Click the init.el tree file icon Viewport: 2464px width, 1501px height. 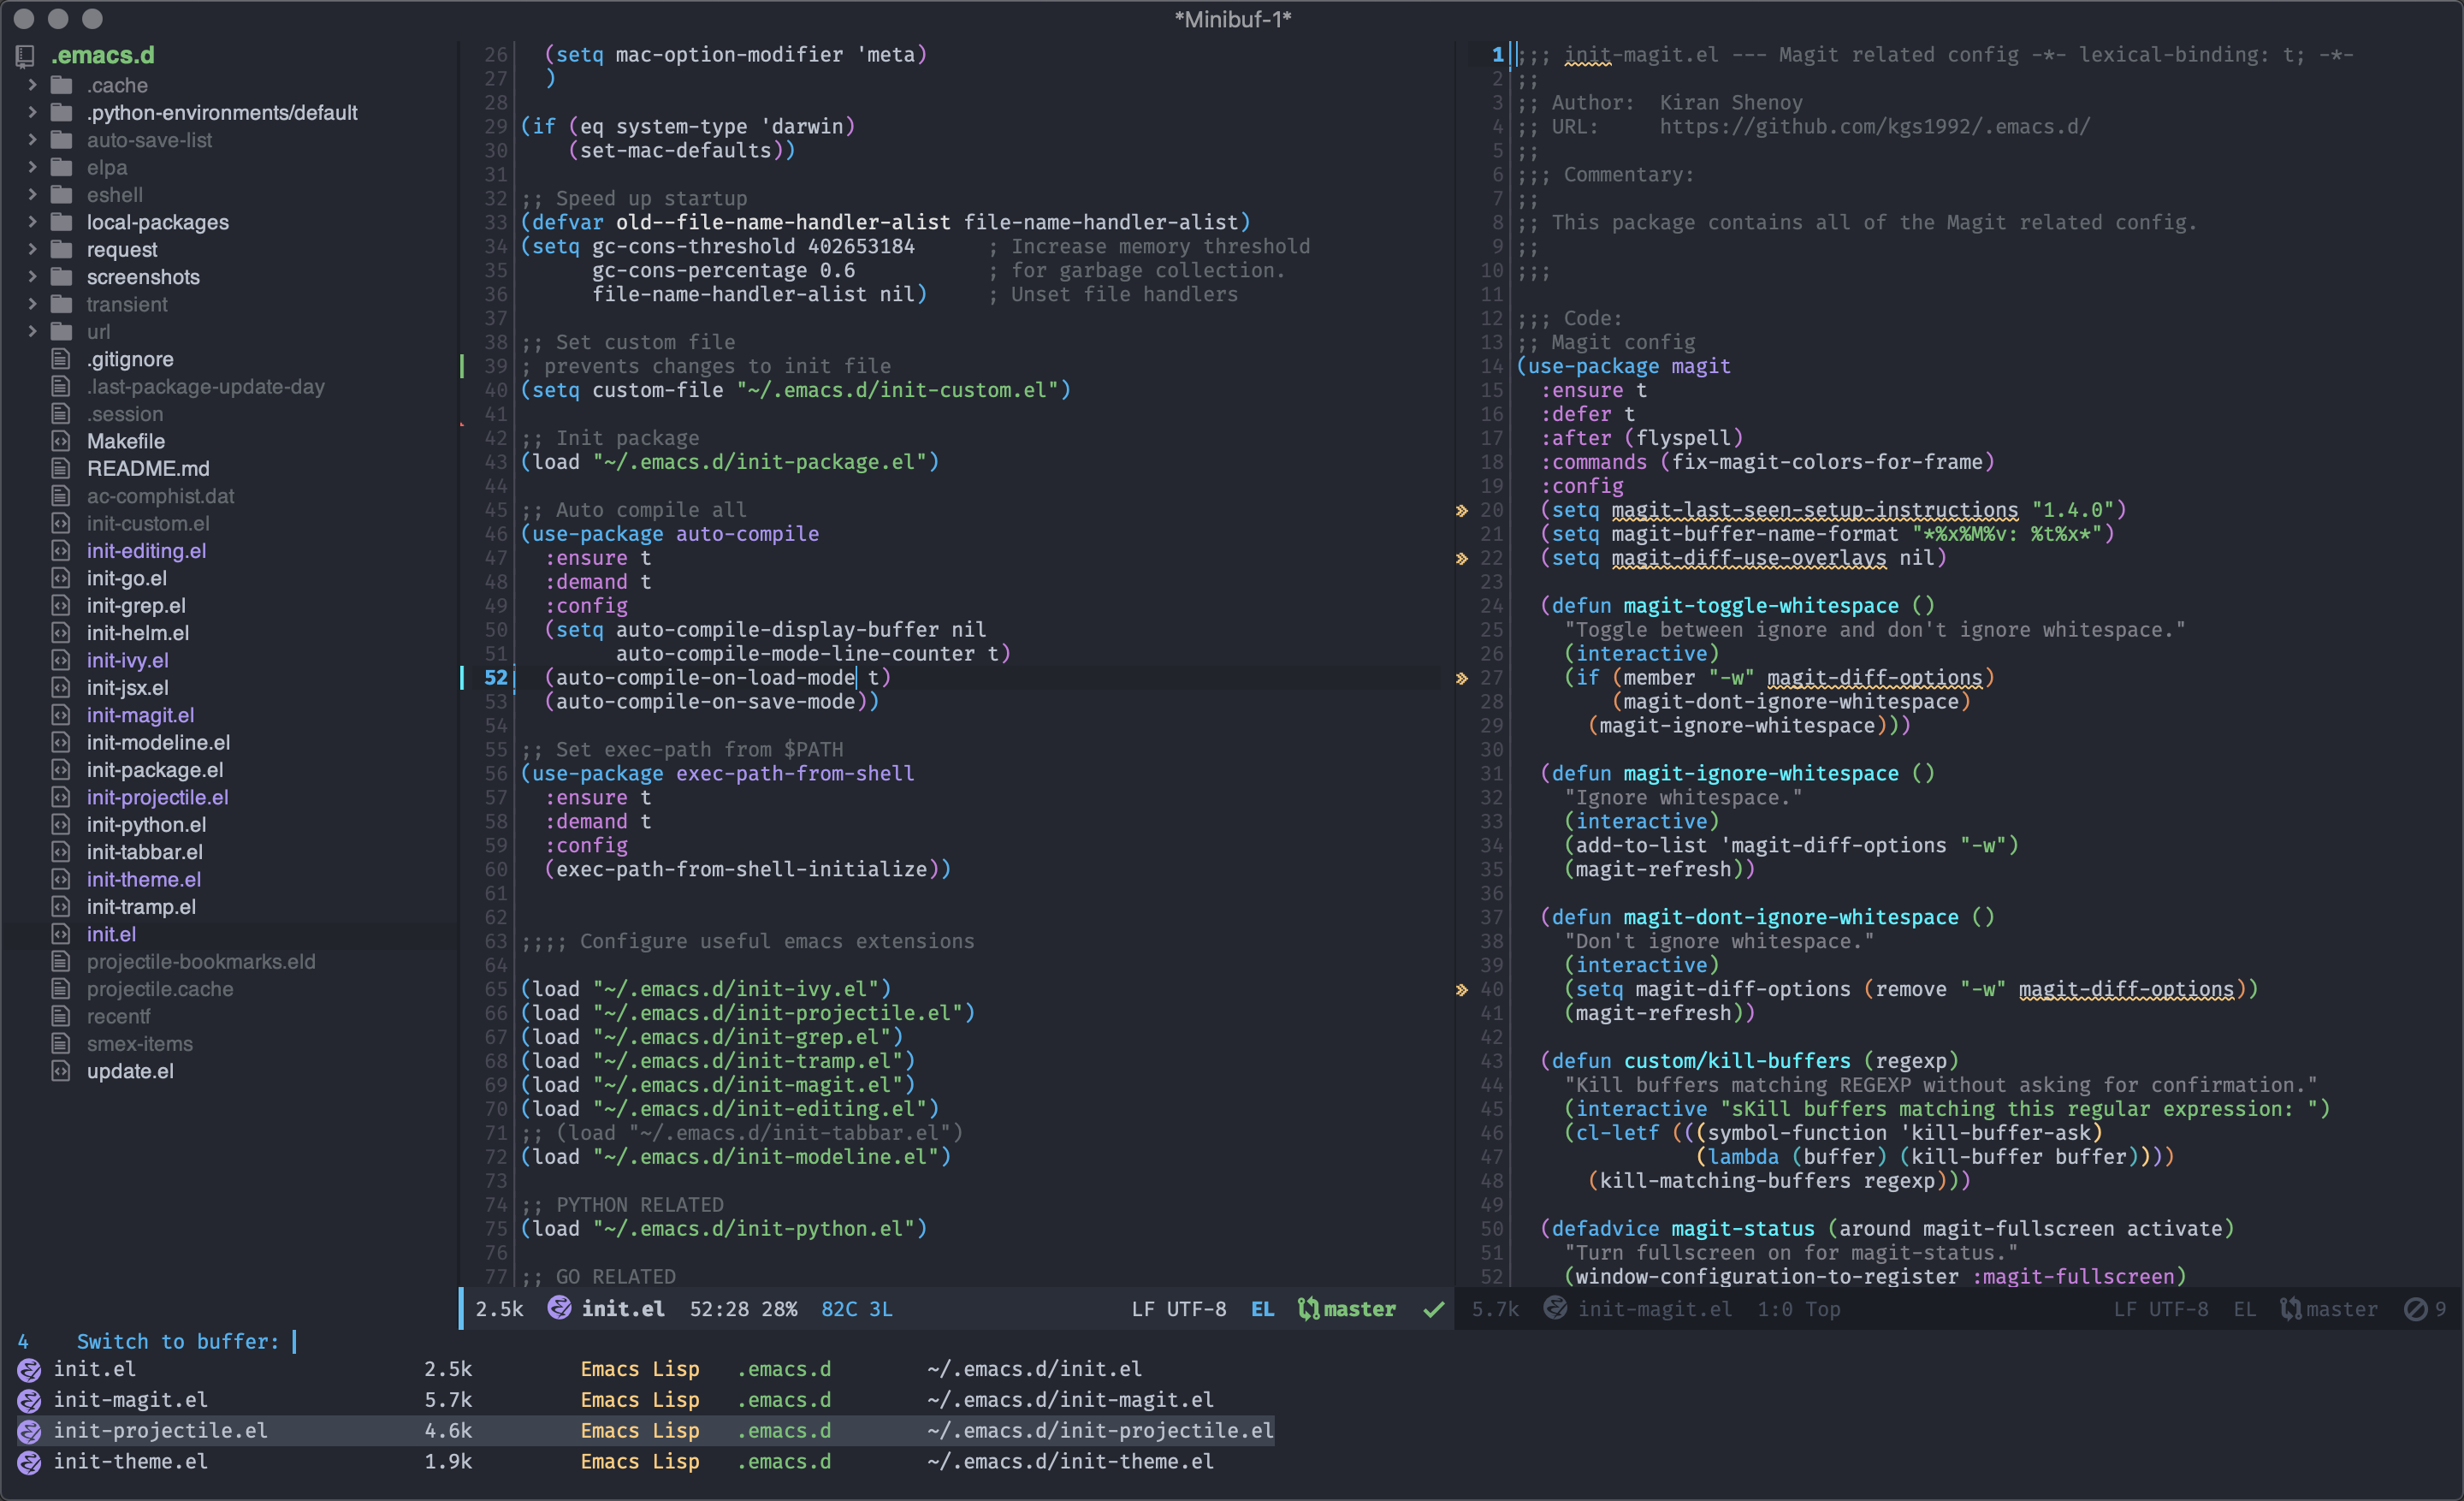tap(61, 934)
